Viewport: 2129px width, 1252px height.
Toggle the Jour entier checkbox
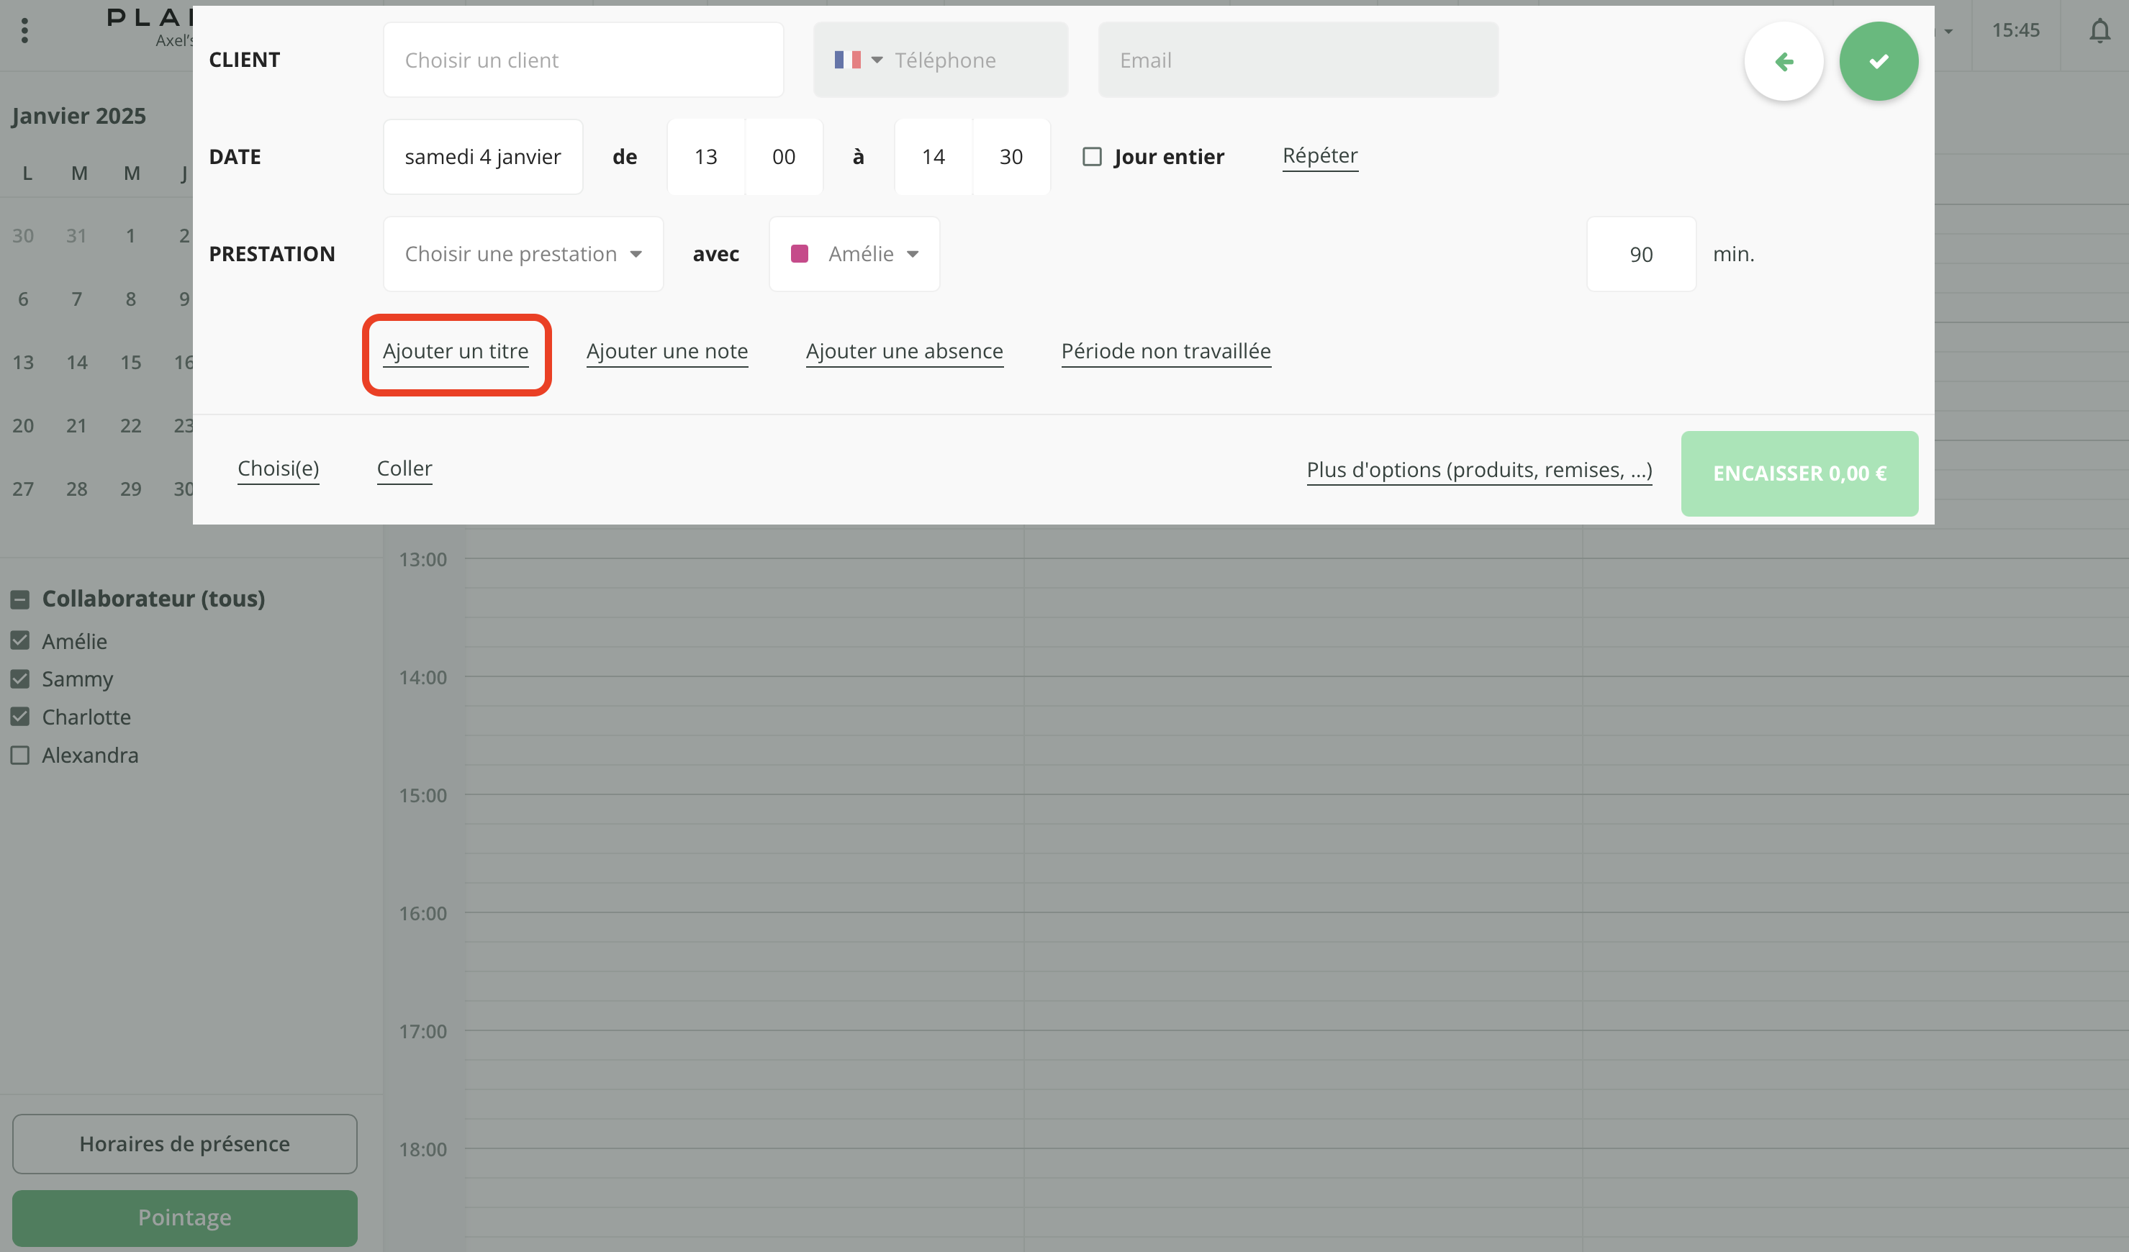1092,156
